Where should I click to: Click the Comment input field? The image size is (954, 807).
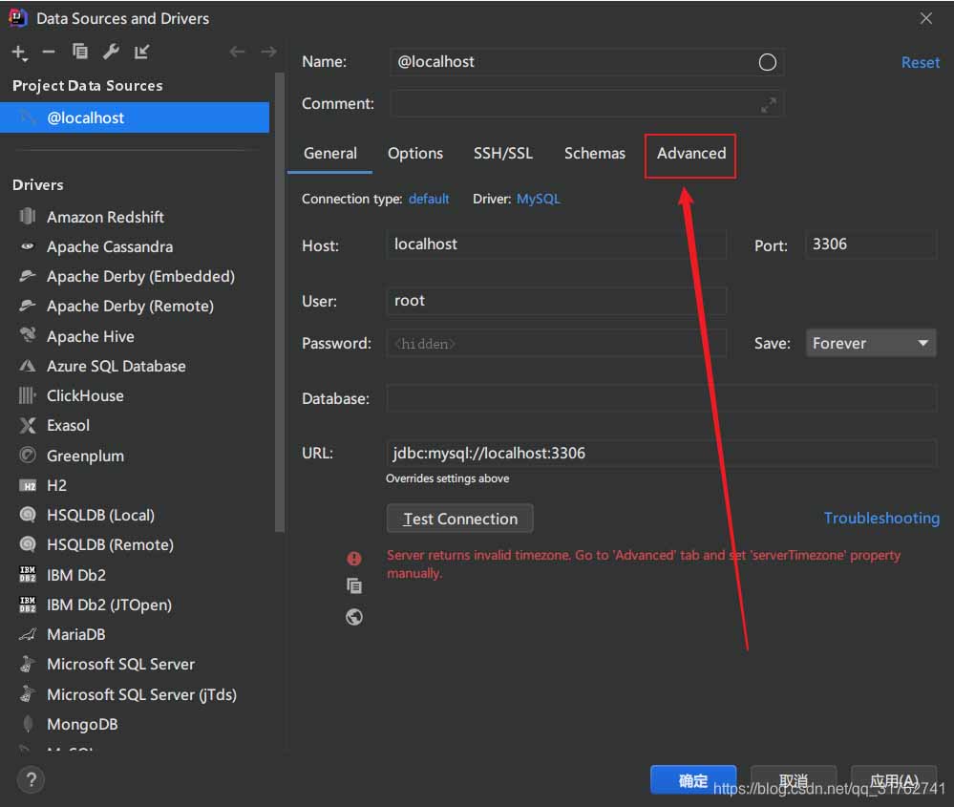[586, 105]
